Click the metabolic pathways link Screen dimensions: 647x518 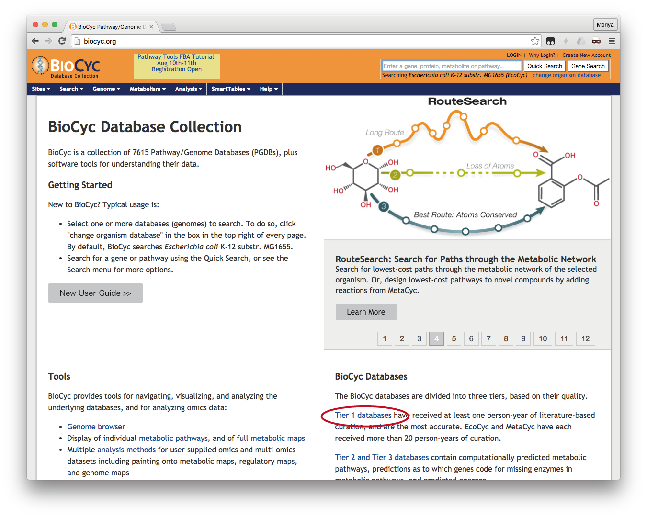pyautogui.click(x=173, y=438)
